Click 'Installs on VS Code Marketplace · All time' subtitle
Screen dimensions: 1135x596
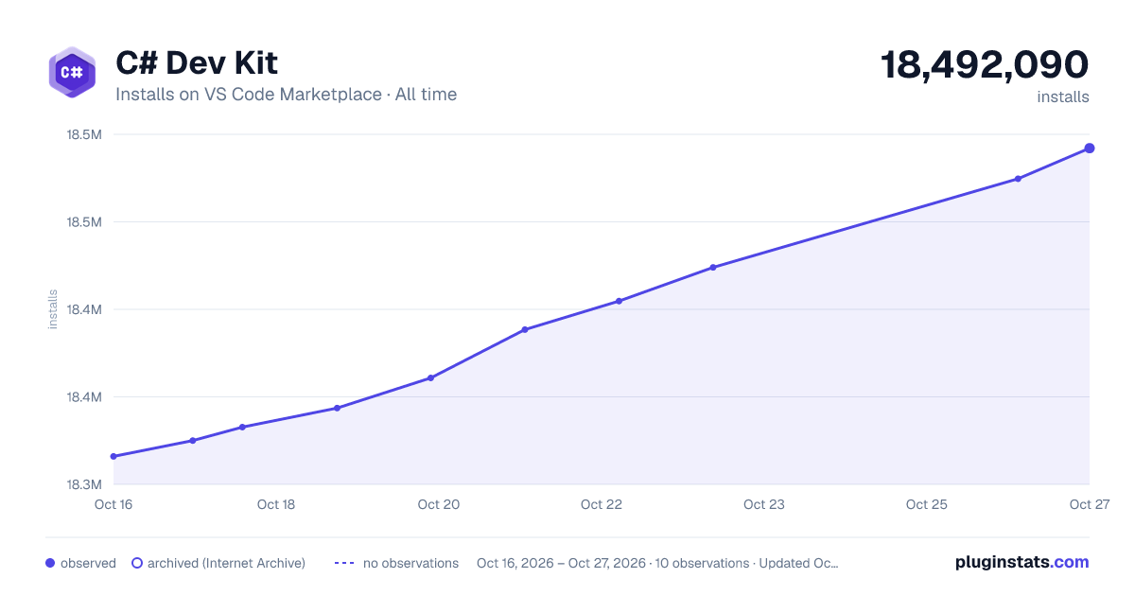click(286, 95)
